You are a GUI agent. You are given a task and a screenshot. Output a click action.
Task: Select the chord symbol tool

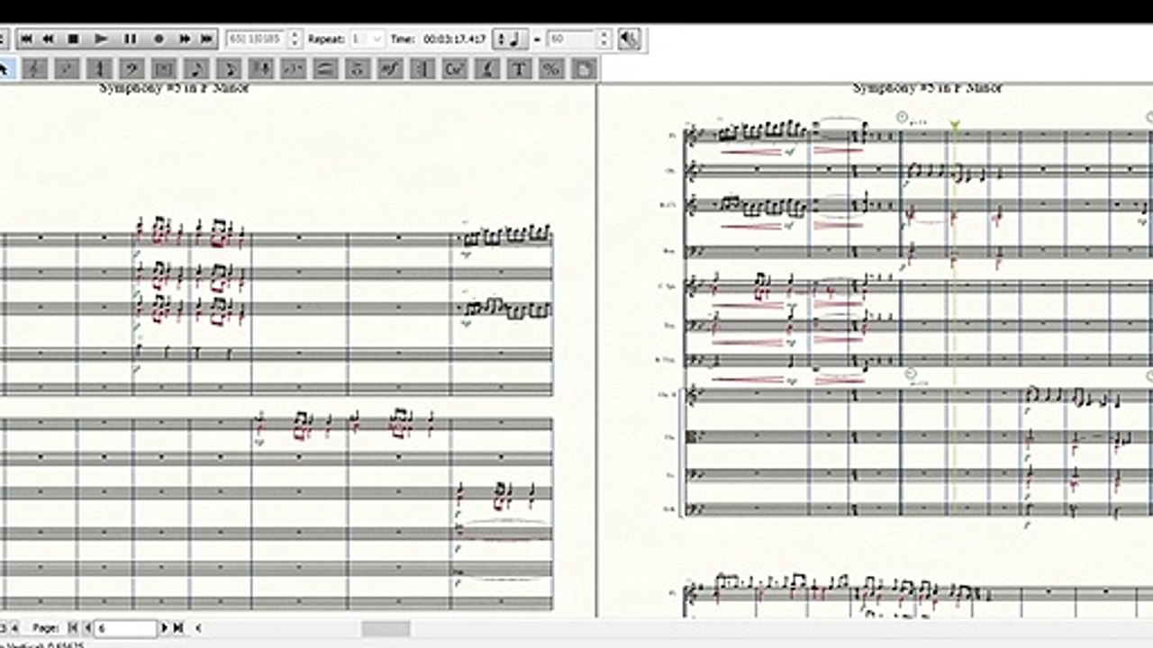point(455,68)
